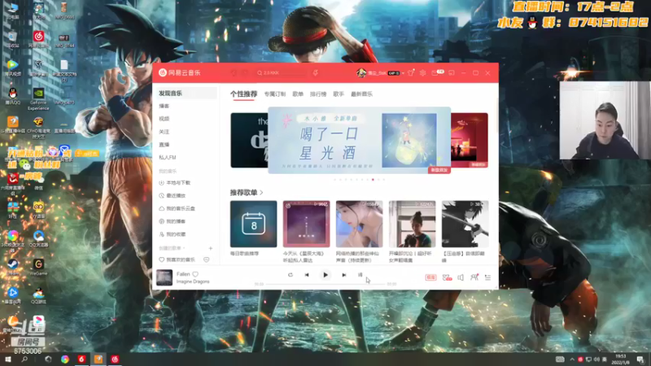Go forward with the navigation forward arrow
This screenshot has height=366, width=651.
245,73
